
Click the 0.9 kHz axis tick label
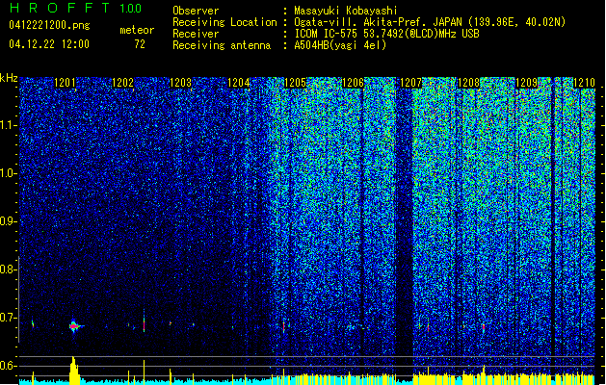pos(7,221)
